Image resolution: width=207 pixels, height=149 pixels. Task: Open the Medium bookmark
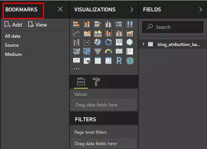pos(13,54)
